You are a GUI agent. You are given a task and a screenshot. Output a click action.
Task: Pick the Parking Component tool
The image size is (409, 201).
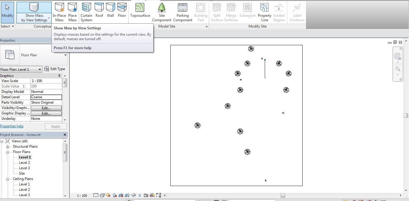[182, 12]
